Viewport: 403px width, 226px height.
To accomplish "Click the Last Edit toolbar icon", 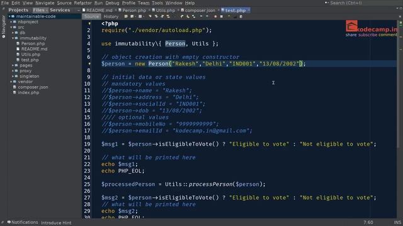I will coord(126,16).
